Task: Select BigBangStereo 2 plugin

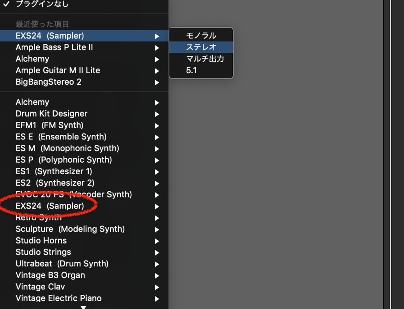Action: [x=84, y=82]
